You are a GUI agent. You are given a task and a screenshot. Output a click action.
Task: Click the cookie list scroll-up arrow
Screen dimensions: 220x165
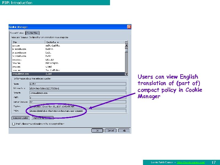pyautogui.click(x=126, y=45)
